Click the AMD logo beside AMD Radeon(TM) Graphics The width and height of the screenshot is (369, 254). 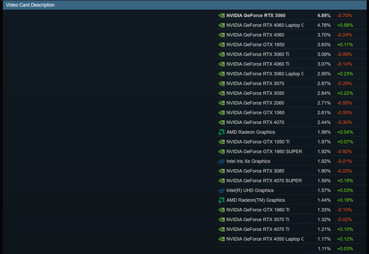click(x=221, y=200)
